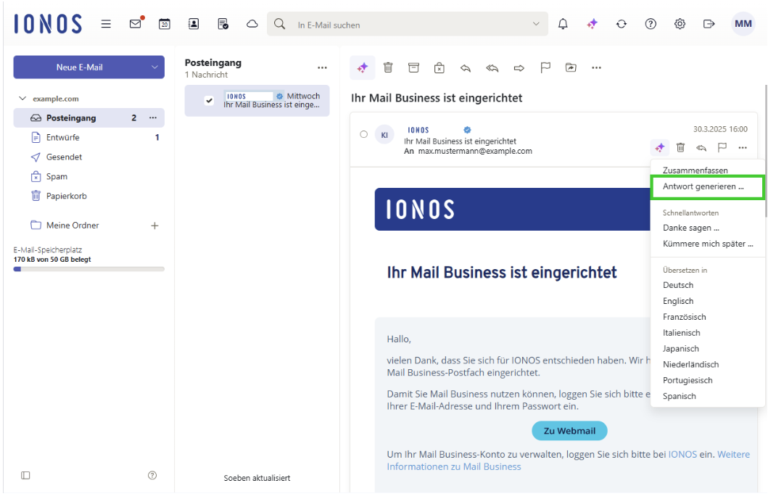Reply to sender via toolbar arrow
Image resolution: width=776 pixels, height=499 pixels.
click(x=465, y=68)
